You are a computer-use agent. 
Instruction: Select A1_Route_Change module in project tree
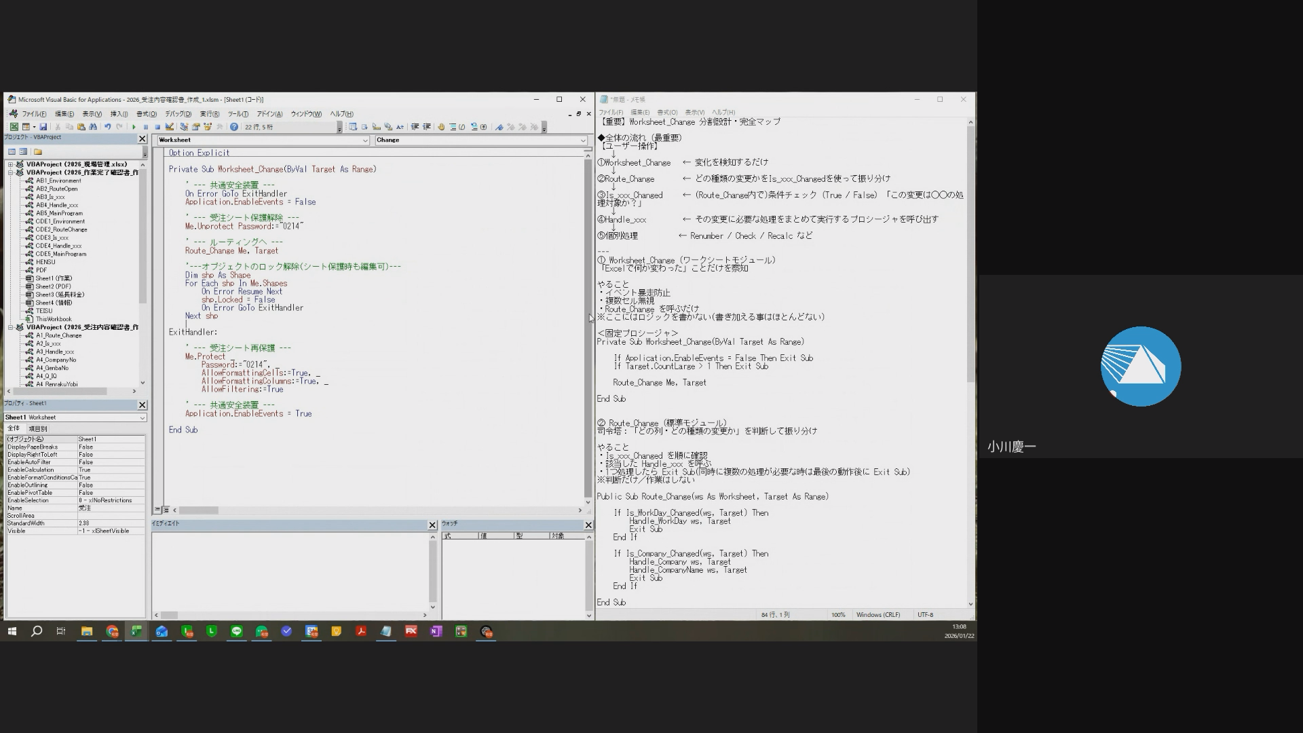(58, 335)
